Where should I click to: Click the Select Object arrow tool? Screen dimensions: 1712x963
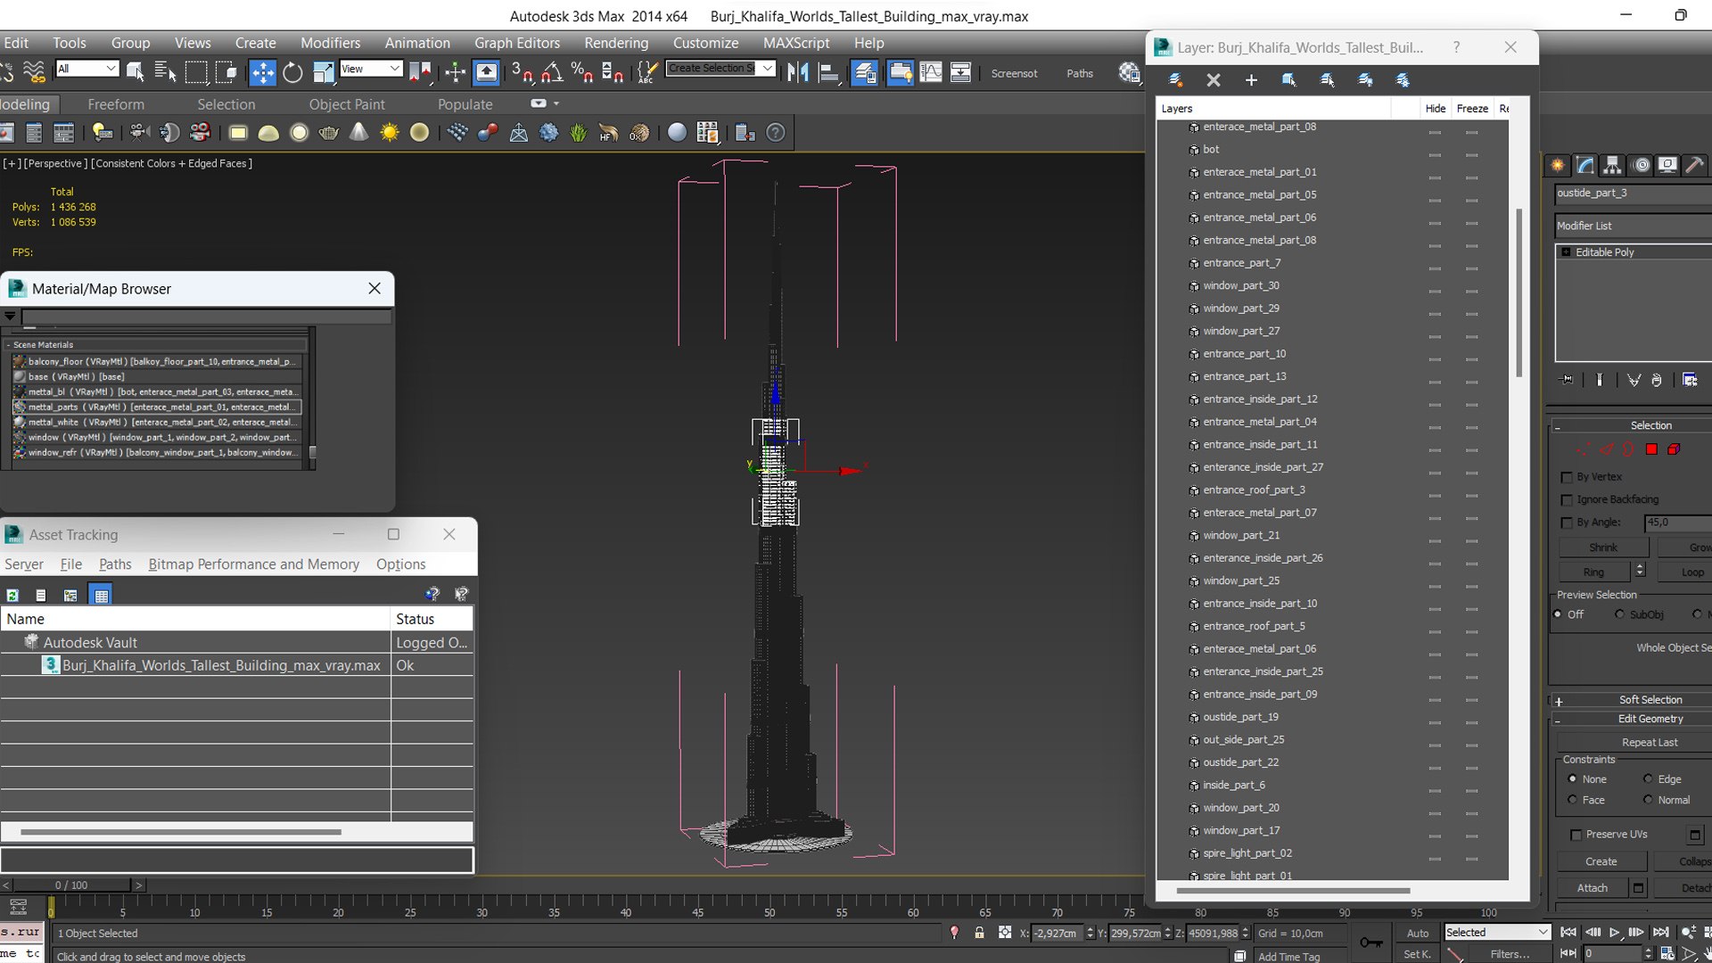pos(135,73)
